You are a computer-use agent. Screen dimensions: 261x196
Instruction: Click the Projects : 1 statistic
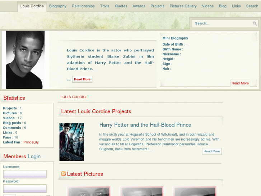click(12, 108)
